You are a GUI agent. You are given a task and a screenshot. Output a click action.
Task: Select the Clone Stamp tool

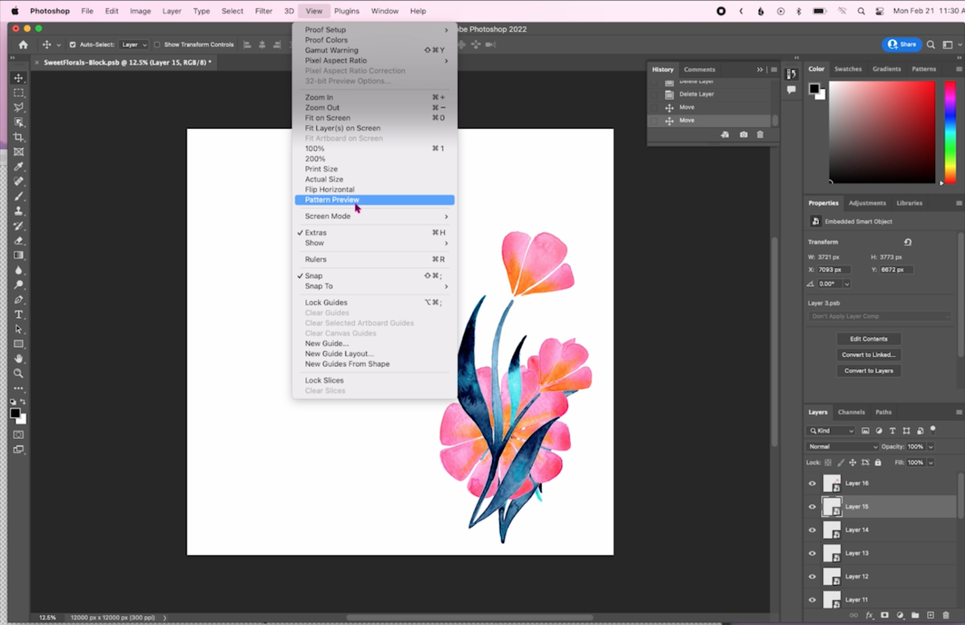tap(19, 212)
